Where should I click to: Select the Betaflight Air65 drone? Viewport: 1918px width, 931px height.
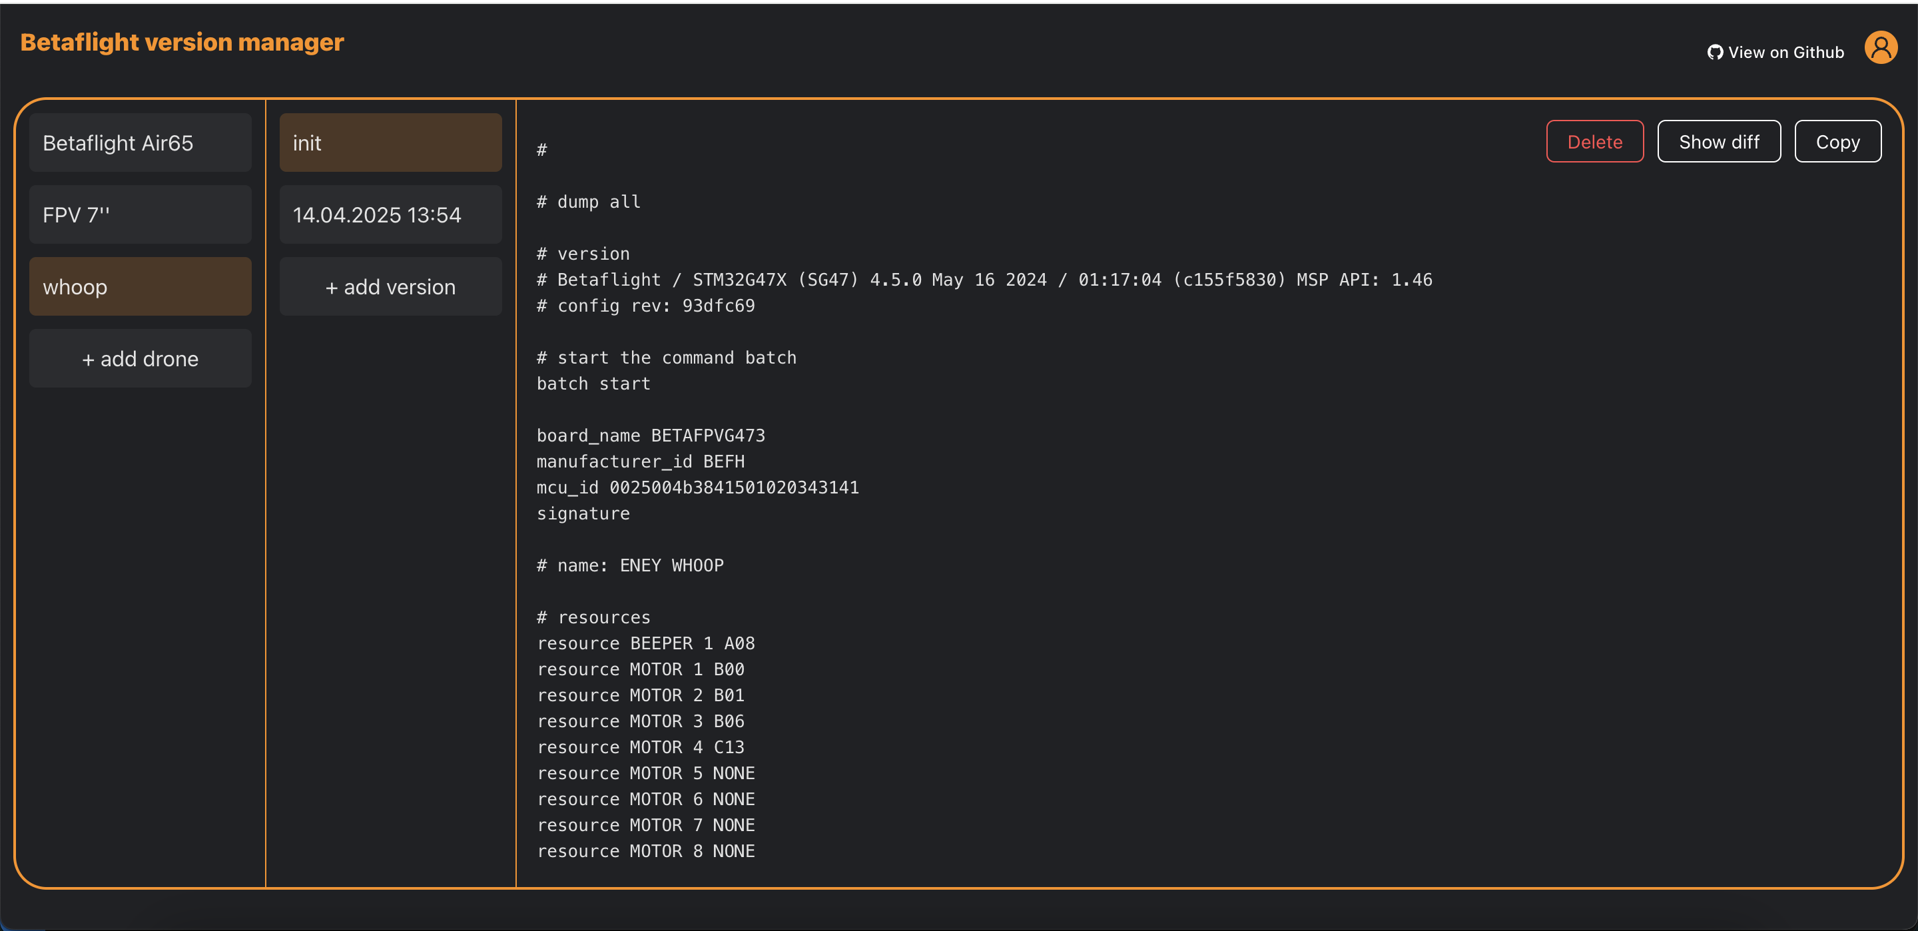pos(140,143)
